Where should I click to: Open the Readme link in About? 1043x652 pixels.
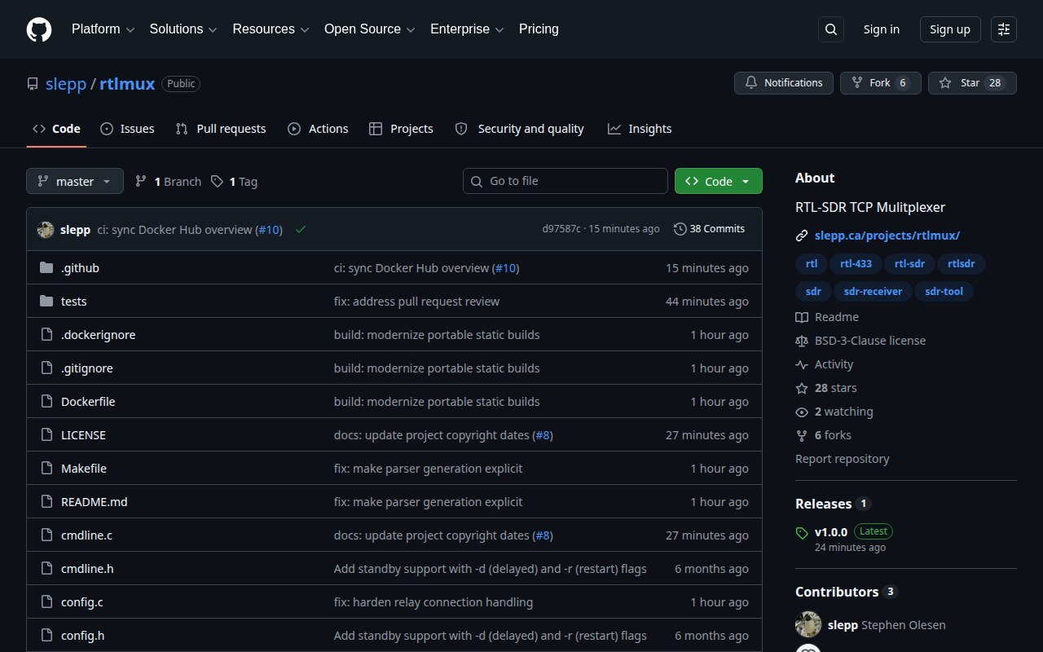(827, 317)
